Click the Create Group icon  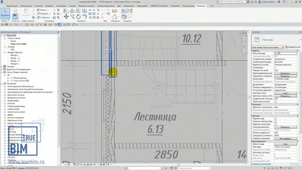[x=130, y=11]
